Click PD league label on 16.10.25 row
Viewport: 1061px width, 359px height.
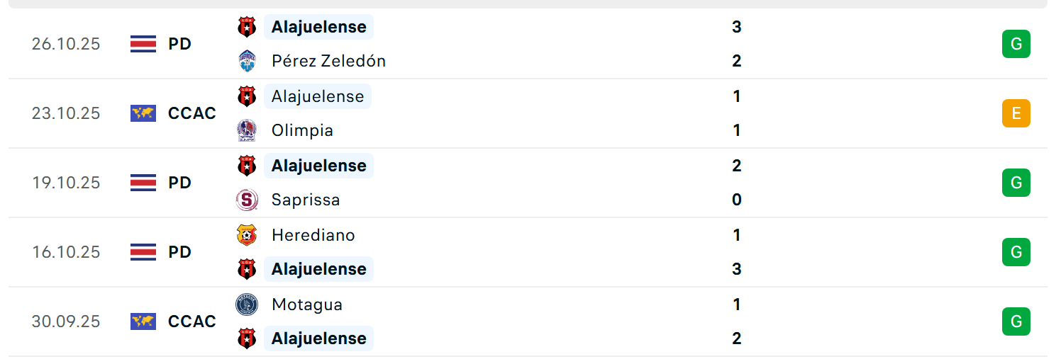click(180, 252)
